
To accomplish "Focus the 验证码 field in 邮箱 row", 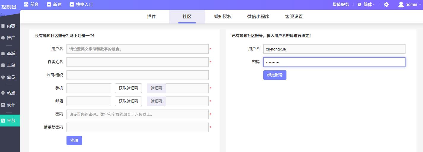I will point(187,101).
